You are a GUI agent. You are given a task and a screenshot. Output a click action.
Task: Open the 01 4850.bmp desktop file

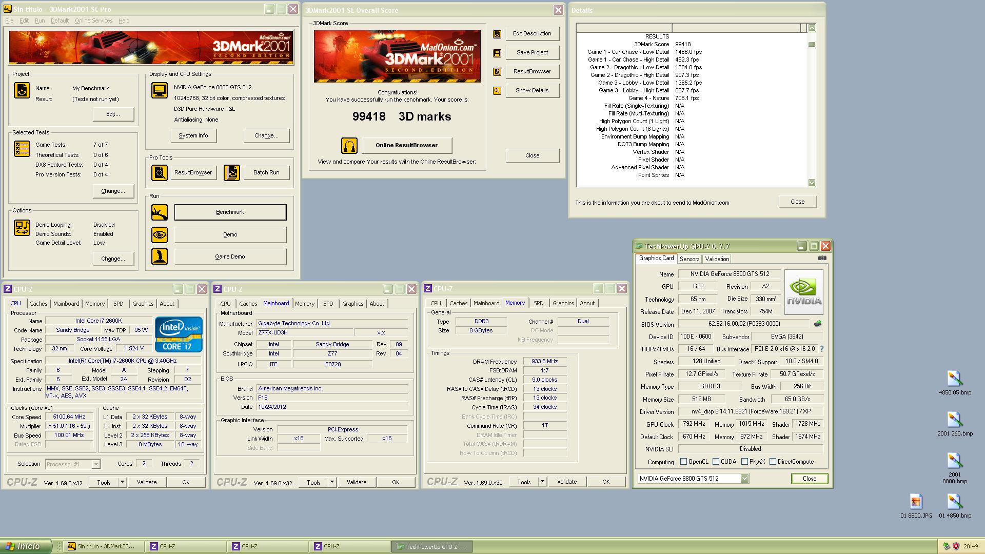point(955,506)
